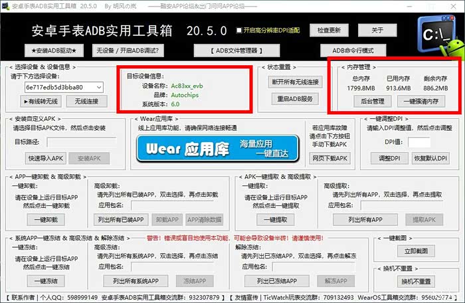Screen dimensions: 465x303
Task: Click used memory value 913.6MB
Action: tap(399, 88)
